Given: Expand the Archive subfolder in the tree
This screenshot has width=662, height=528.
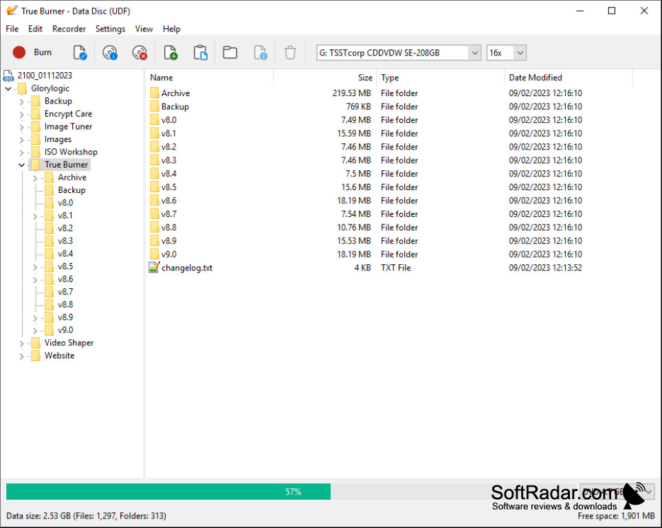Looking at the screenshot, I should [x=35, y=178].
